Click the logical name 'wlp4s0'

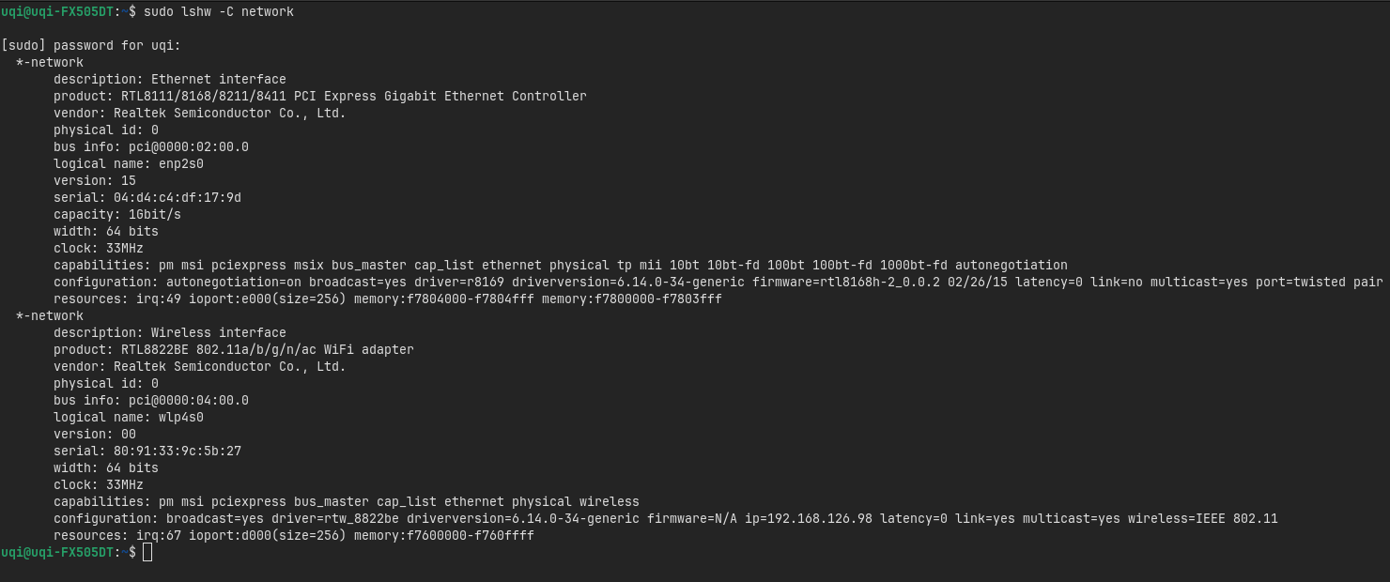click(180, 417)
